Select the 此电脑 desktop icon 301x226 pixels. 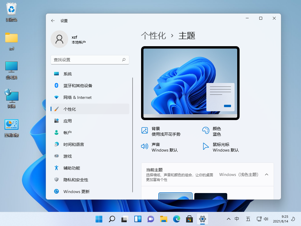coord(11,70)
